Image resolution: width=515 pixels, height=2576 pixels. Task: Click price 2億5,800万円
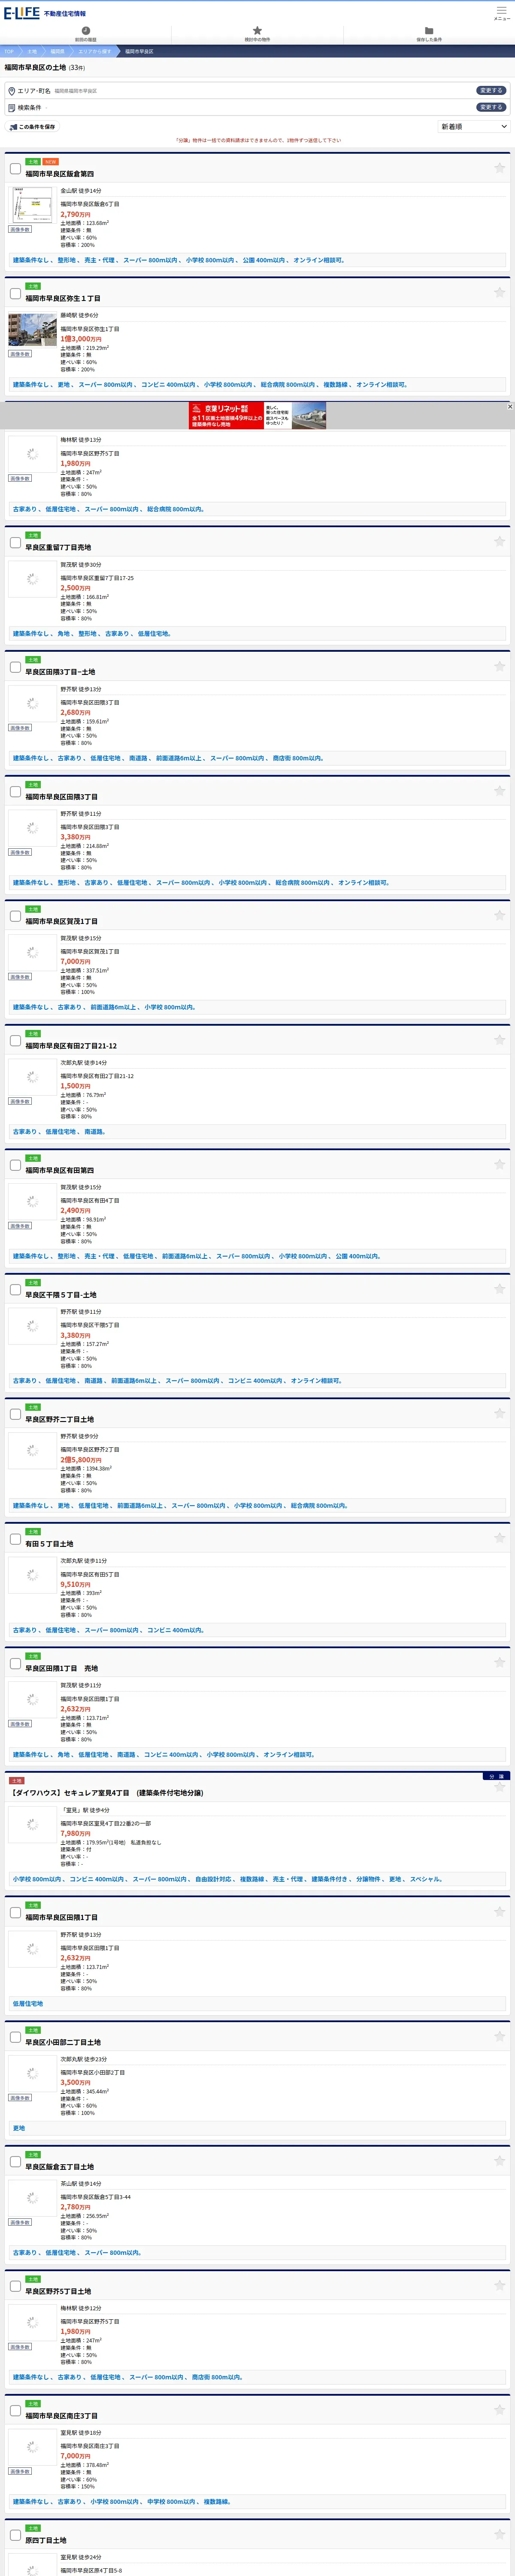(81, 1460)
